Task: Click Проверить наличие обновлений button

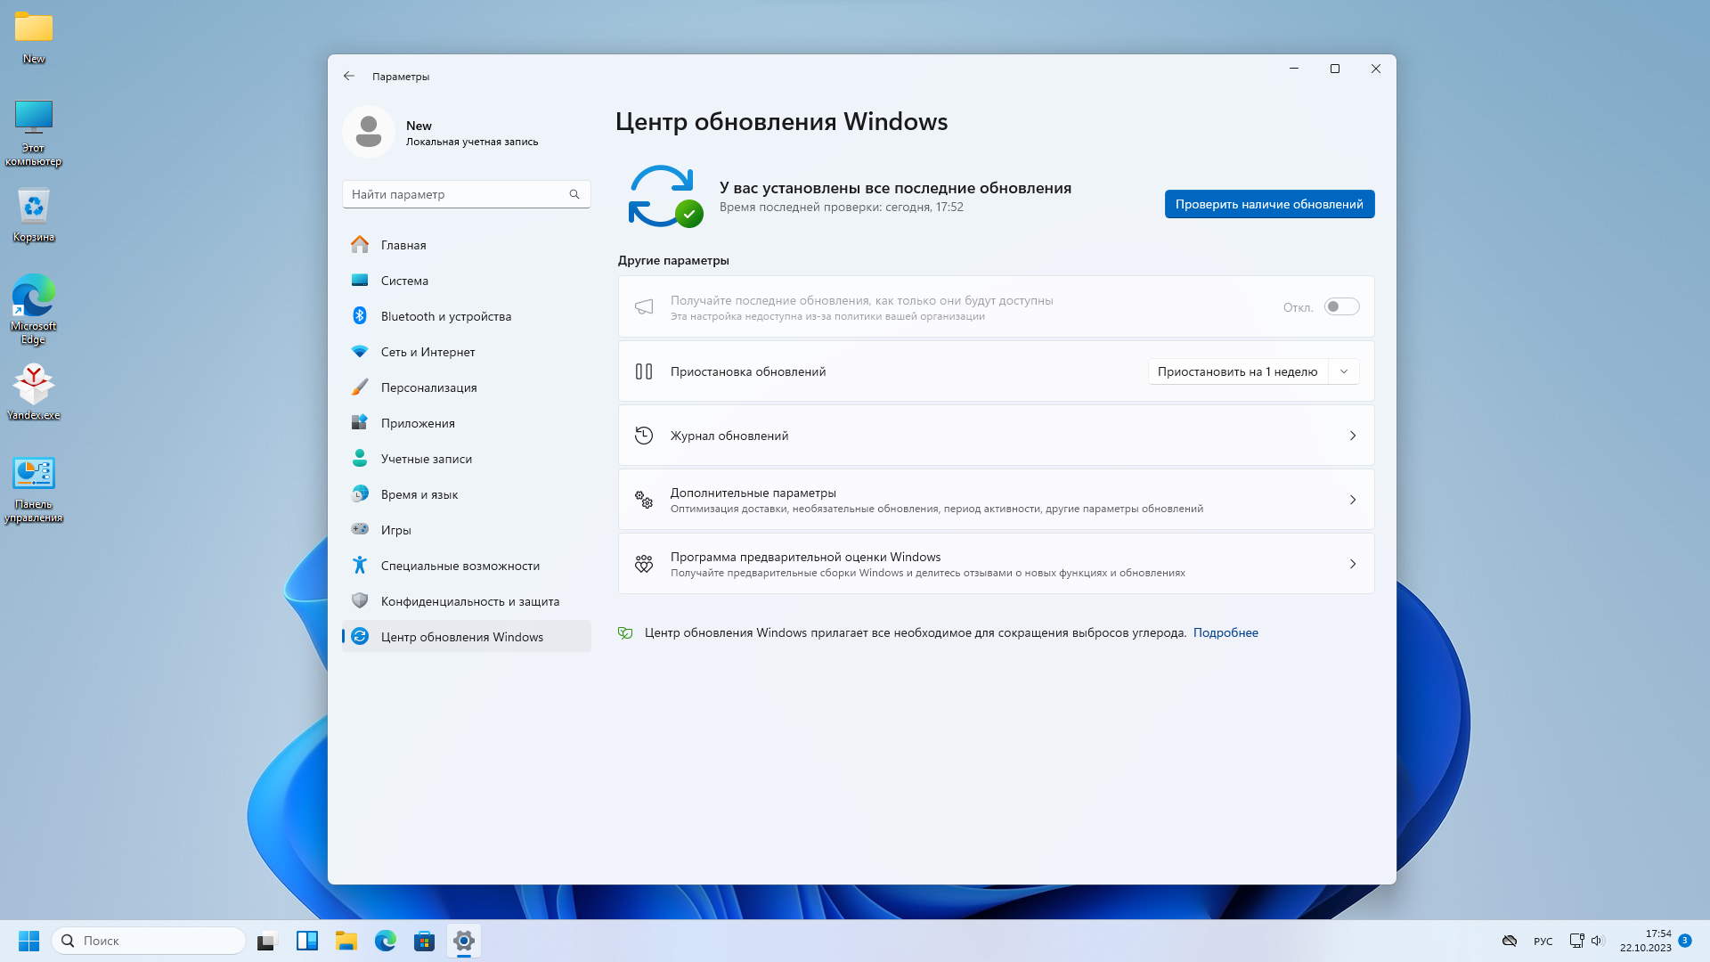Action: pos(1268,204)
